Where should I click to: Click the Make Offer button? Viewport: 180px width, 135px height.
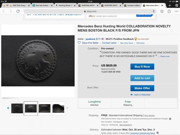(x=142, y=88)
